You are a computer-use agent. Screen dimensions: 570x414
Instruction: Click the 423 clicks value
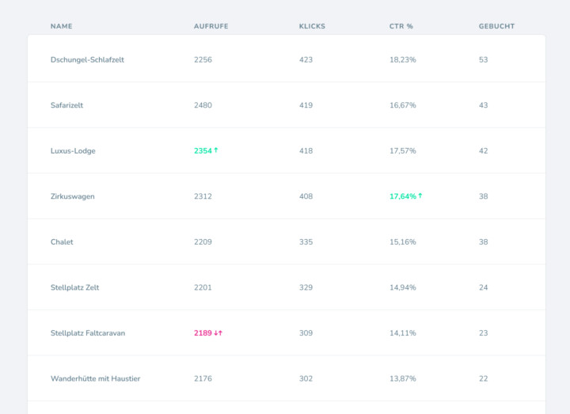pyautogui.click(x=306, y=60)
